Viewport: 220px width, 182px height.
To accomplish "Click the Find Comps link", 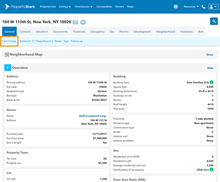I will (x=9, y=41).
